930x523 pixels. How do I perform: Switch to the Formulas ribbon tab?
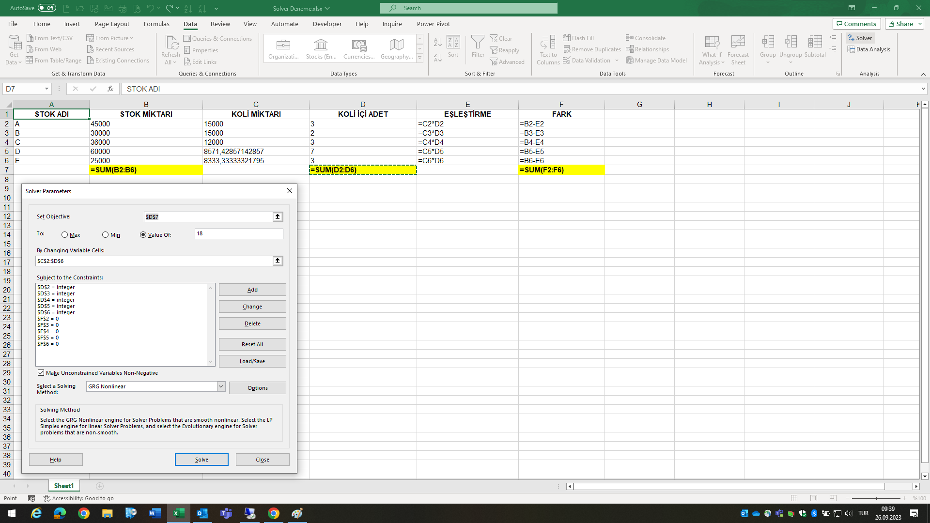[x=156, y=24]
